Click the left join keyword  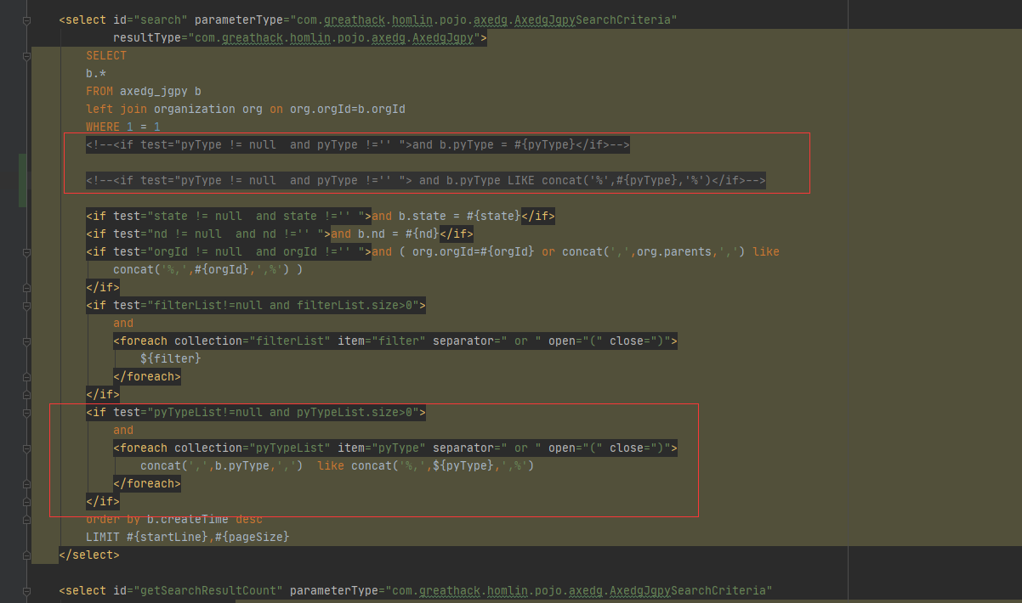pos(116,109)
